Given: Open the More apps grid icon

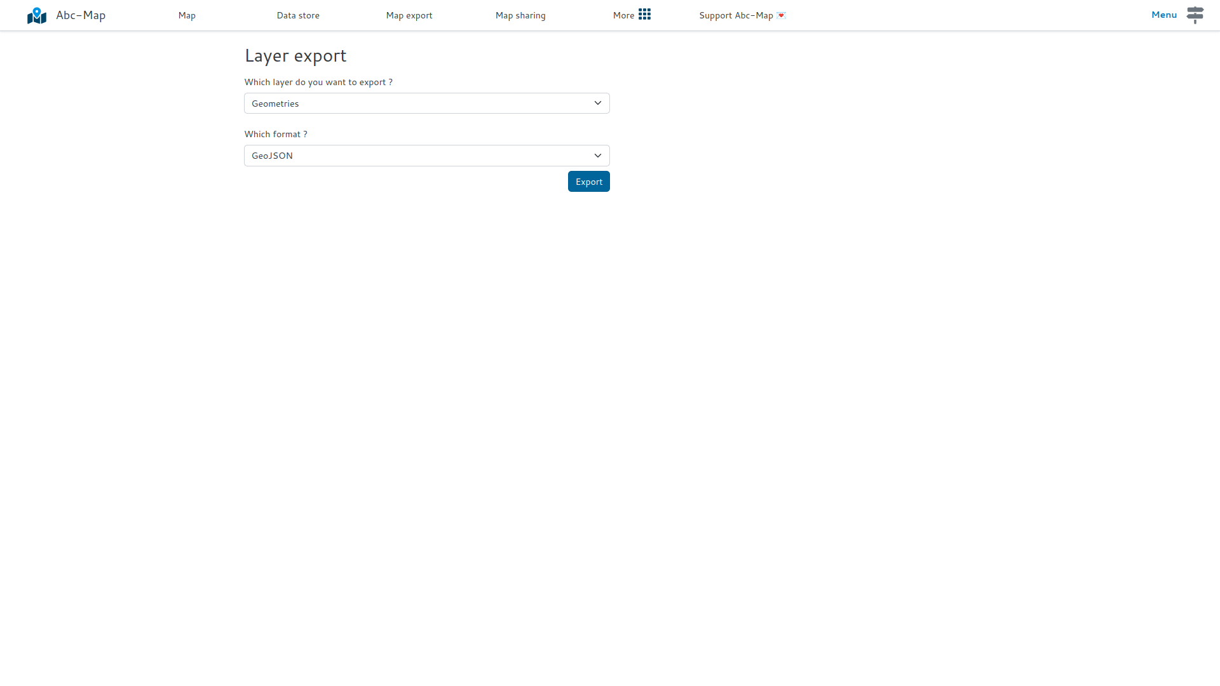Looking at the screenshot, I should (645, 14).
